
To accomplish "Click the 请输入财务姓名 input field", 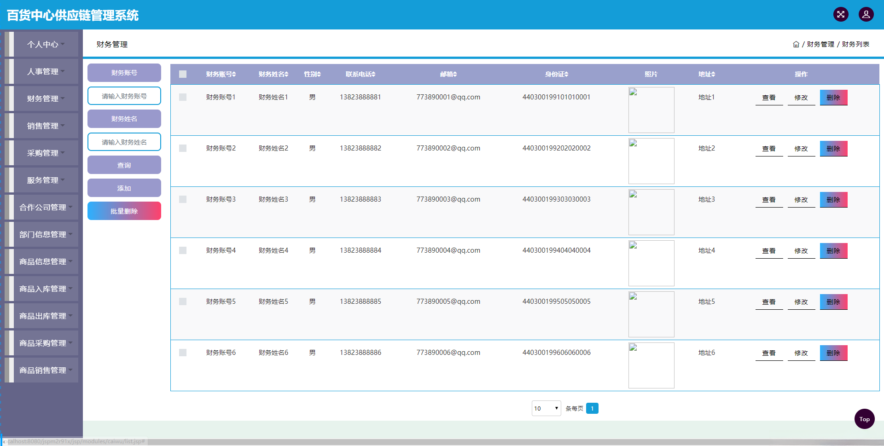I will pyautogui.click(x=124, y=142).
